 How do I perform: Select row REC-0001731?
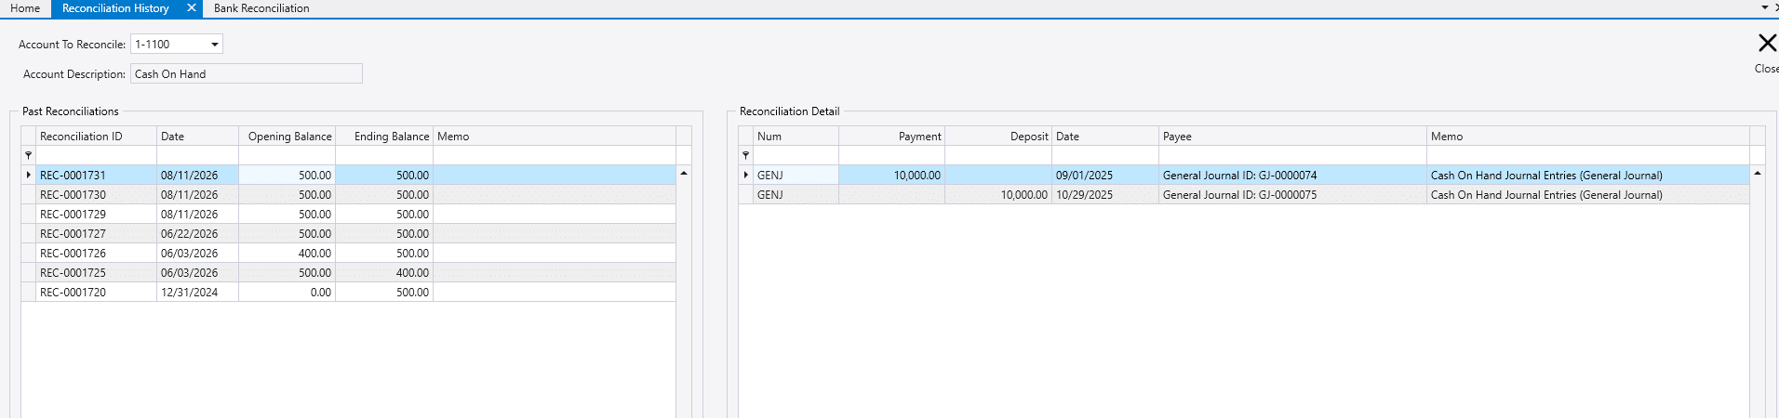point(349,175)
